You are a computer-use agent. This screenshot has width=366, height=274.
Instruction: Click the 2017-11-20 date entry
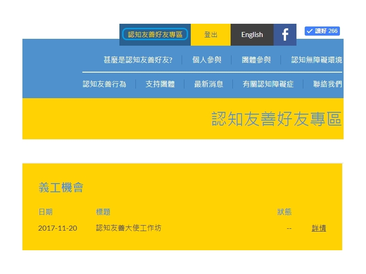[58, 228]
